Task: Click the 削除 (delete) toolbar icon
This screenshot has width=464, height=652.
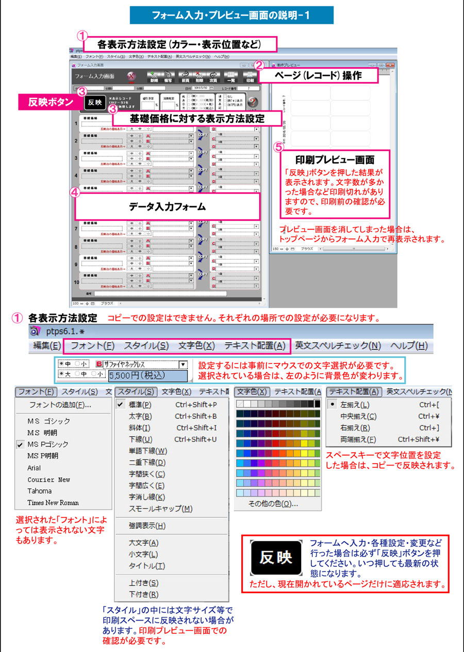Action: click(x=199, y=76)
